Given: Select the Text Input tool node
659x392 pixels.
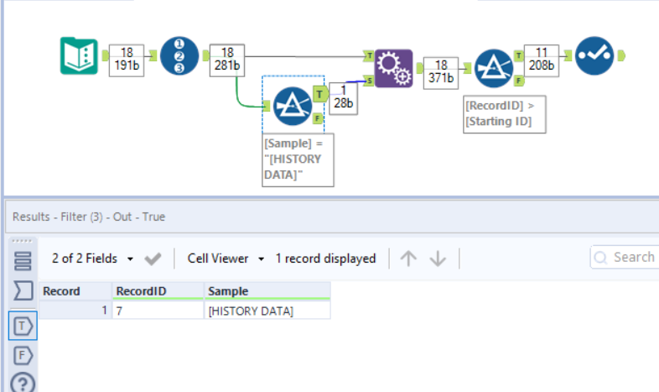Looking at the screenshot, I should (x=80, y=55).
